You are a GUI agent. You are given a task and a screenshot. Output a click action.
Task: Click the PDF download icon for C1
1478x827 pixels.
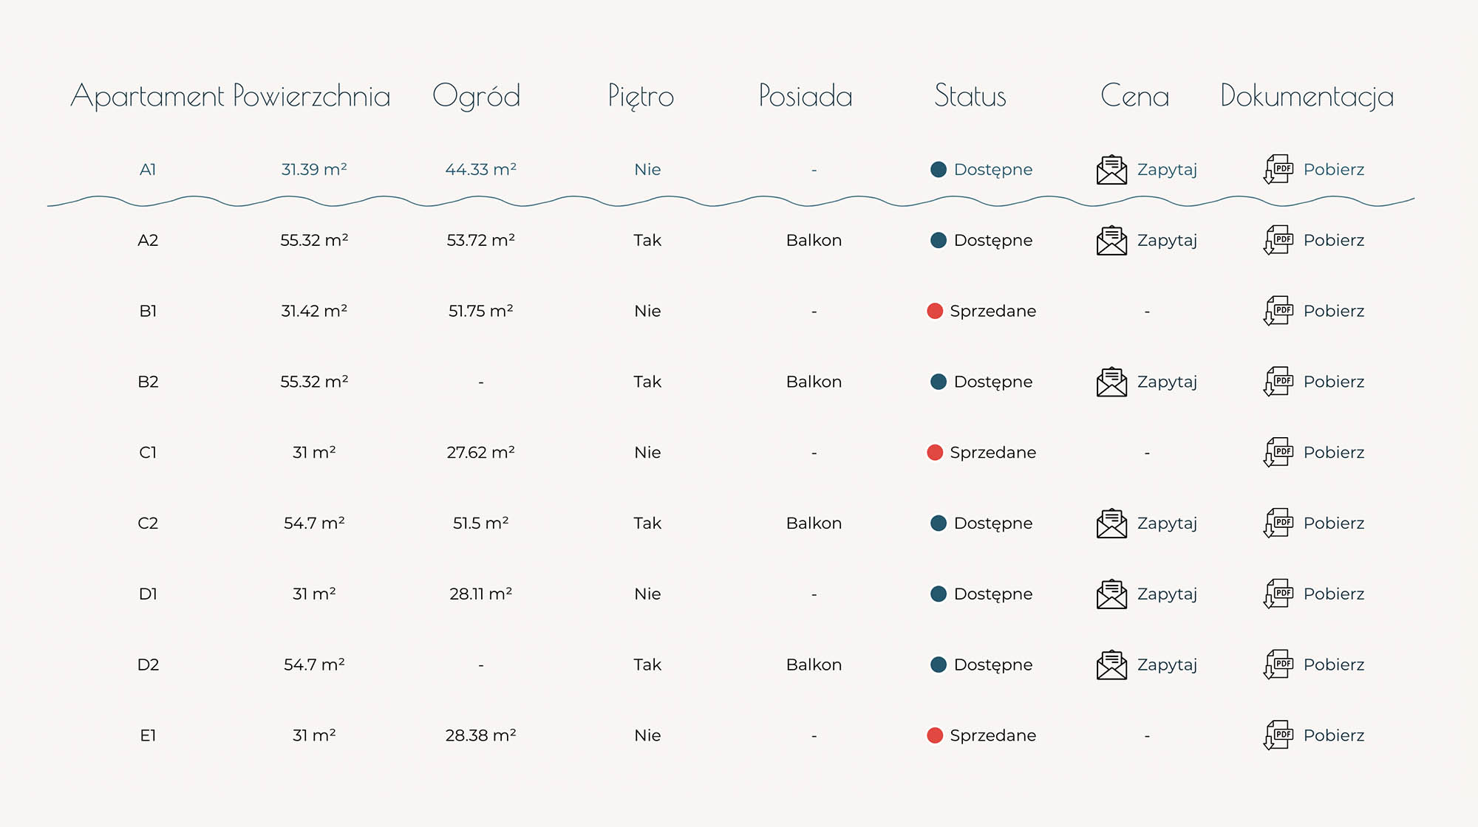point(1278,453)
